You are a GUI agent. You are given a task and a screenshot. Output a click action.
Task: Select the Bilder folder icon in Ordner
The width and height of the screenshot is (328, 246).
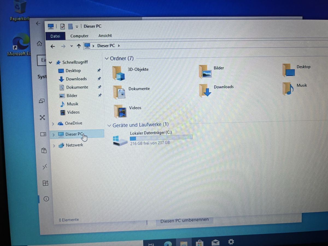coord(205,72)
